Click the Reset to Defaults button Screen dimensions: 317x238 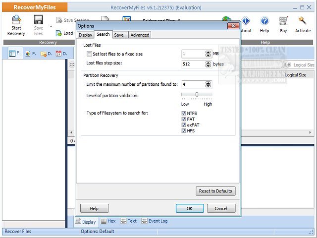[215, 191]
